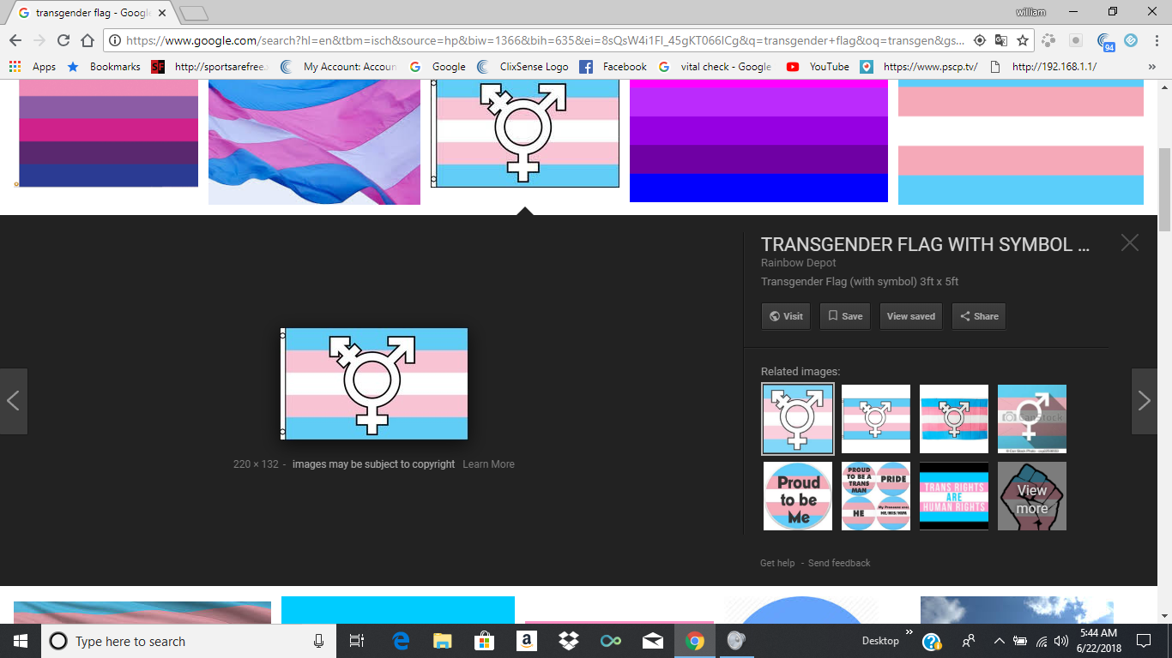
Task: Click the gray dotted-circle extension icon
Action: [1048, 40]
